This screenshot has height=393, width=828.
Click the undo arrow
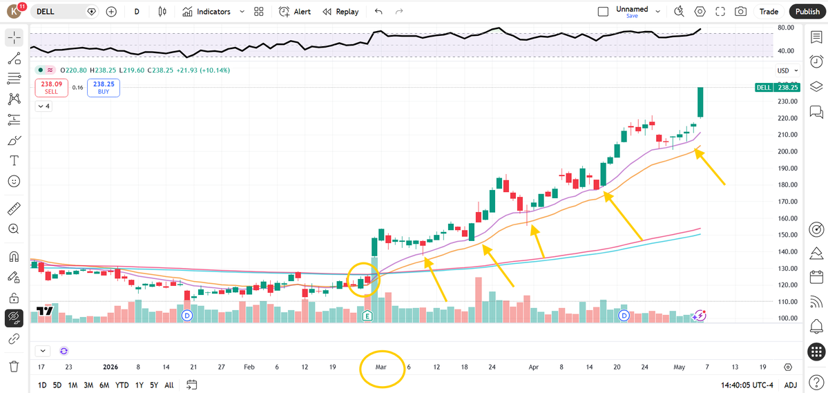pyautogui.click(x=378, y=12)
